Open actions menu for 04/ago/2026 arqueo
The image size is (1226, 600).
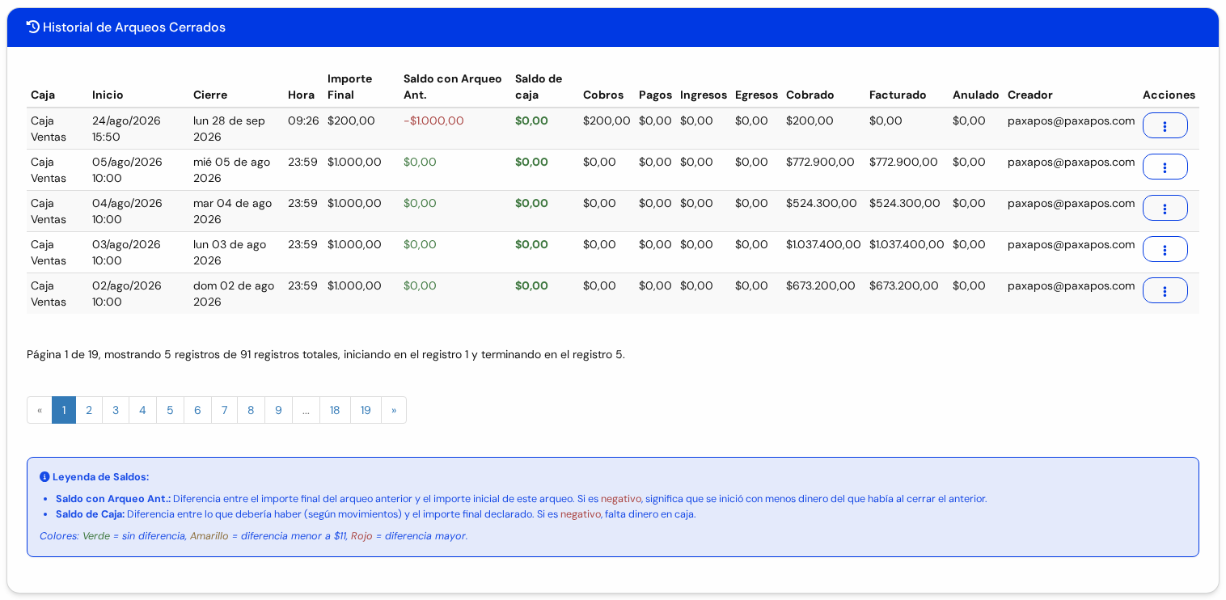click(x=1165, y=208)
